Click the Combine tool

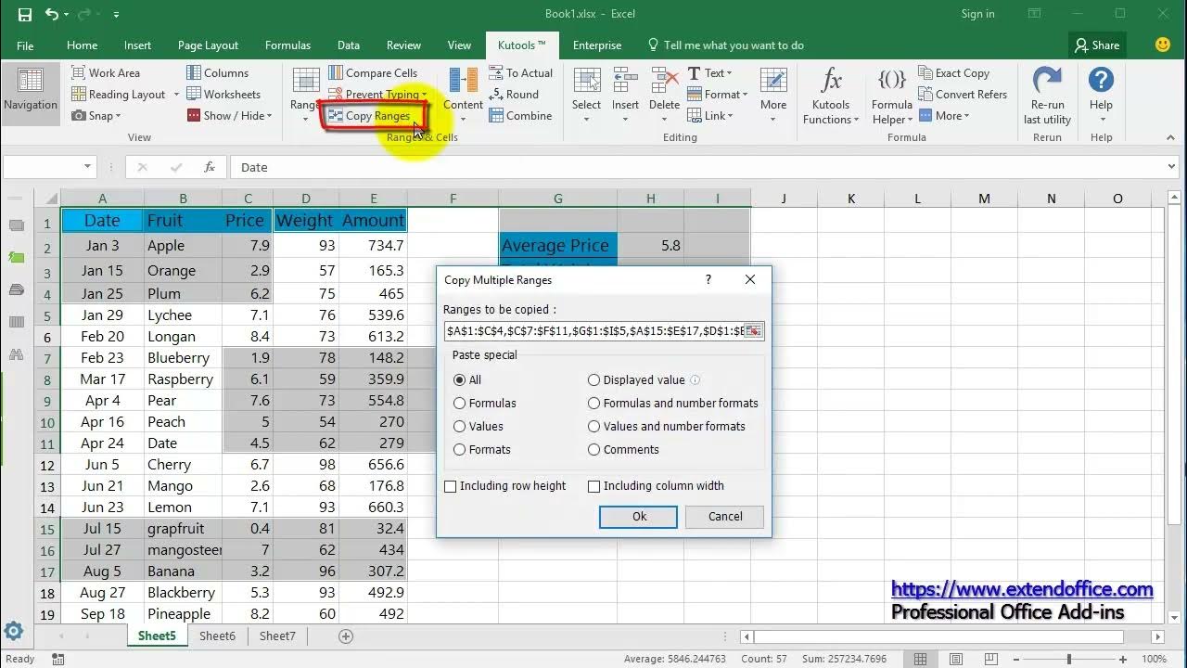520,115
